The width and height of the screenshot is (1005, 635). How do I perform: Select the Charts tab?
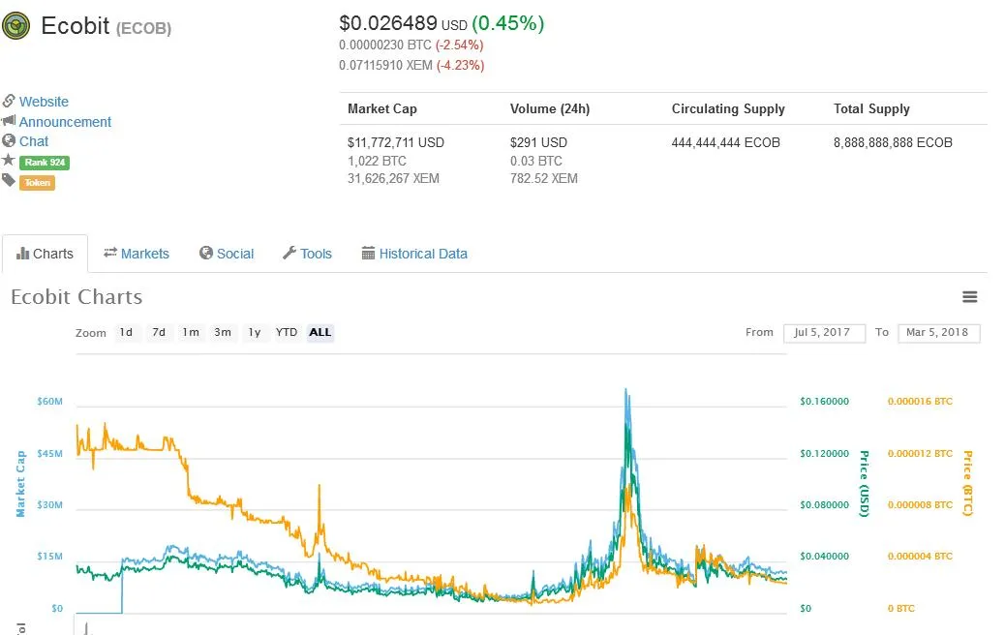pyautogui.click(x=45, y=254)
